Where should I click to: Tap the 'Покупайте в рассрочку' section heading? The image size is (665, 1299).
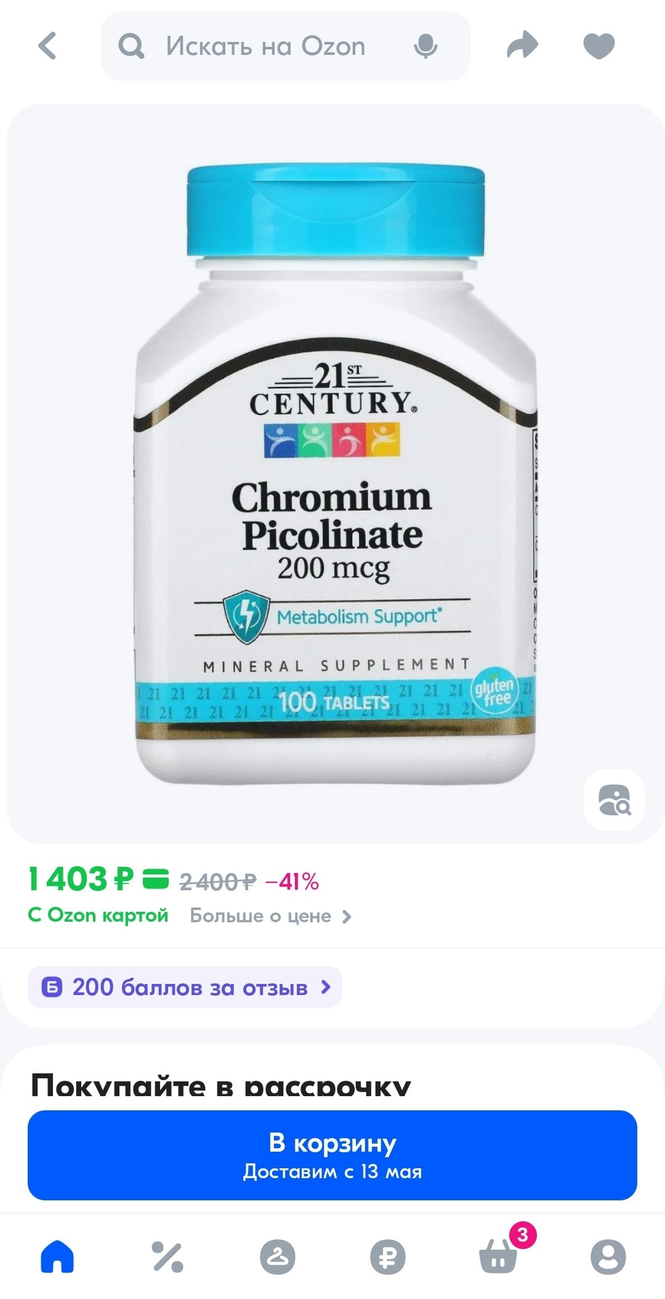(220, 1086)
